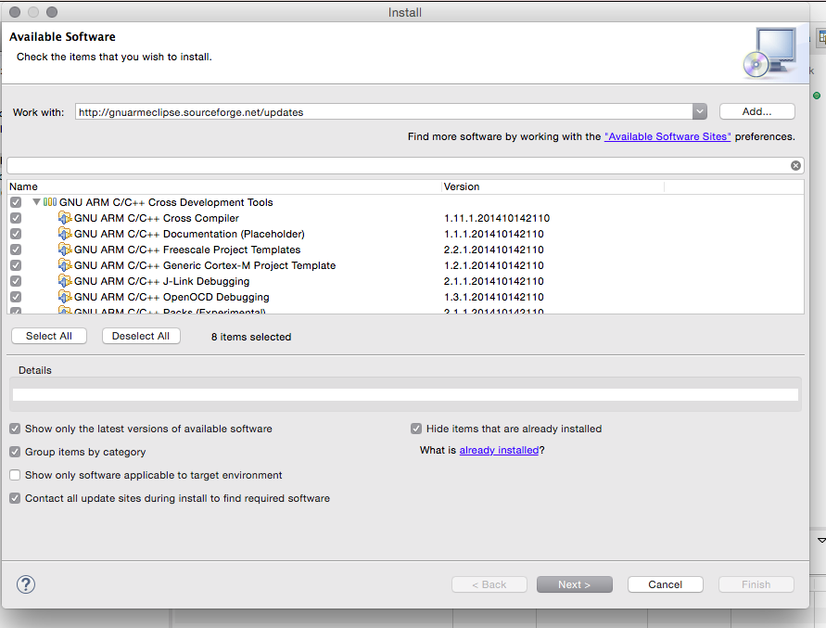
Task: Uncheck the OpenOCD Debugging item
Action: (x=16, y=297)
